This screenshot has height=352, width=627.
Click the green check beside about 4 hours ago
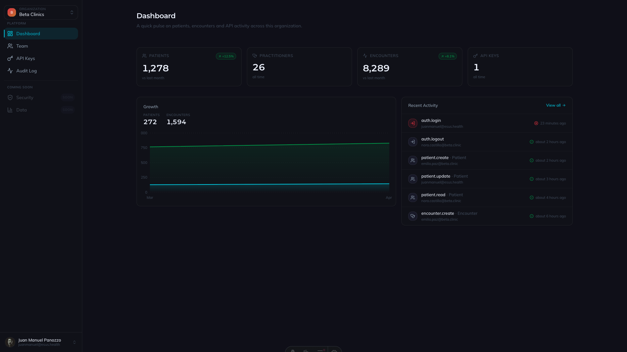pyautogui.click(x=532, y=198)
